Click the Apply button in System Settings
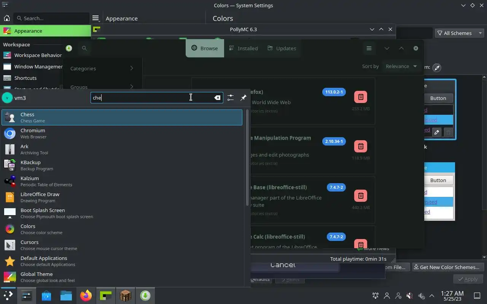Image resolution: width=487 pixels, height=304 pixels. point(468,279)
